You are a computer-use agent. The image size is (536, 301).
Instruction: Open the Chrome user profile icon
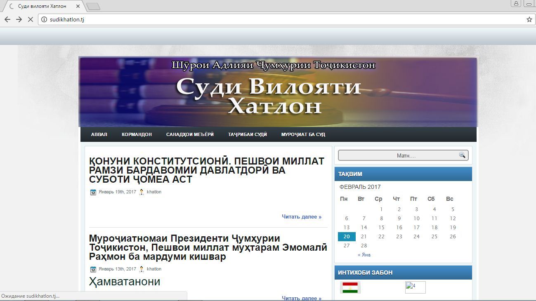(516, 4)
